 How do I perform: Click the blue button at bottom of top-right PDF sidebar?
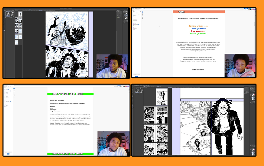coord(137,76)
